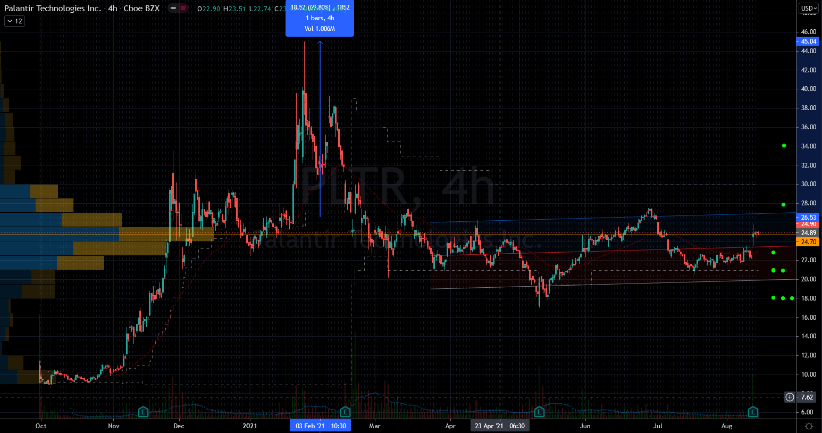Click the 2021 label on the time axis
This screenshot has width=822, height=433.
click(250, 426)
